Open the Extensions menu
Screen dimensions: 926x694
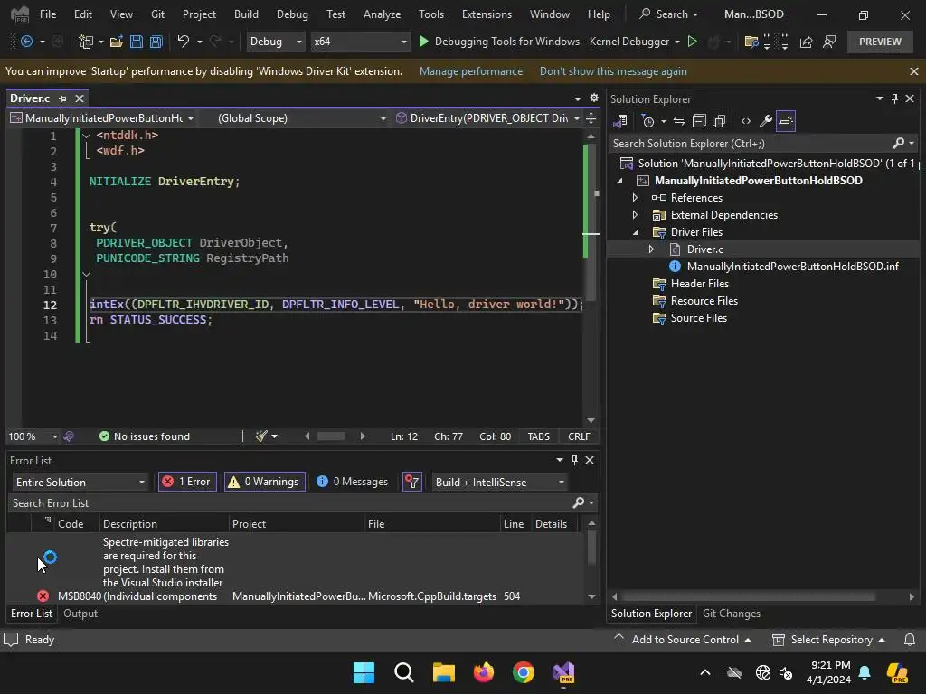[487, 14]
